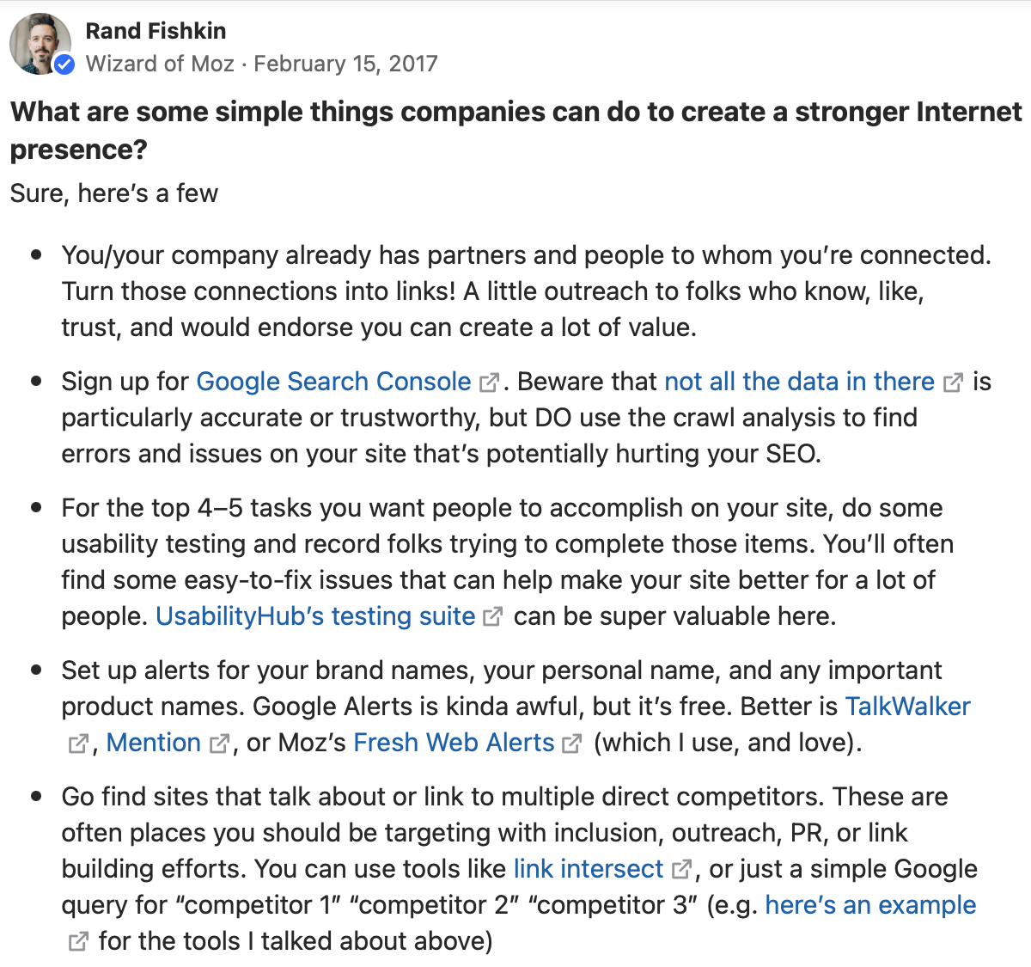This screenshot has height=967, width=1031.
Task: Click Rand Fishkin's profile photo
Action: point(40,44)
